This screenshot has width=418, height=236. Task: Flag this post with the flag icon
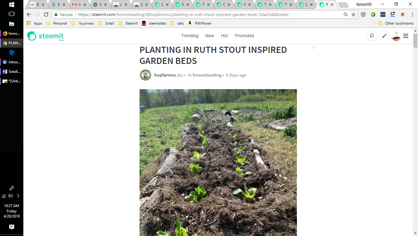314,48
